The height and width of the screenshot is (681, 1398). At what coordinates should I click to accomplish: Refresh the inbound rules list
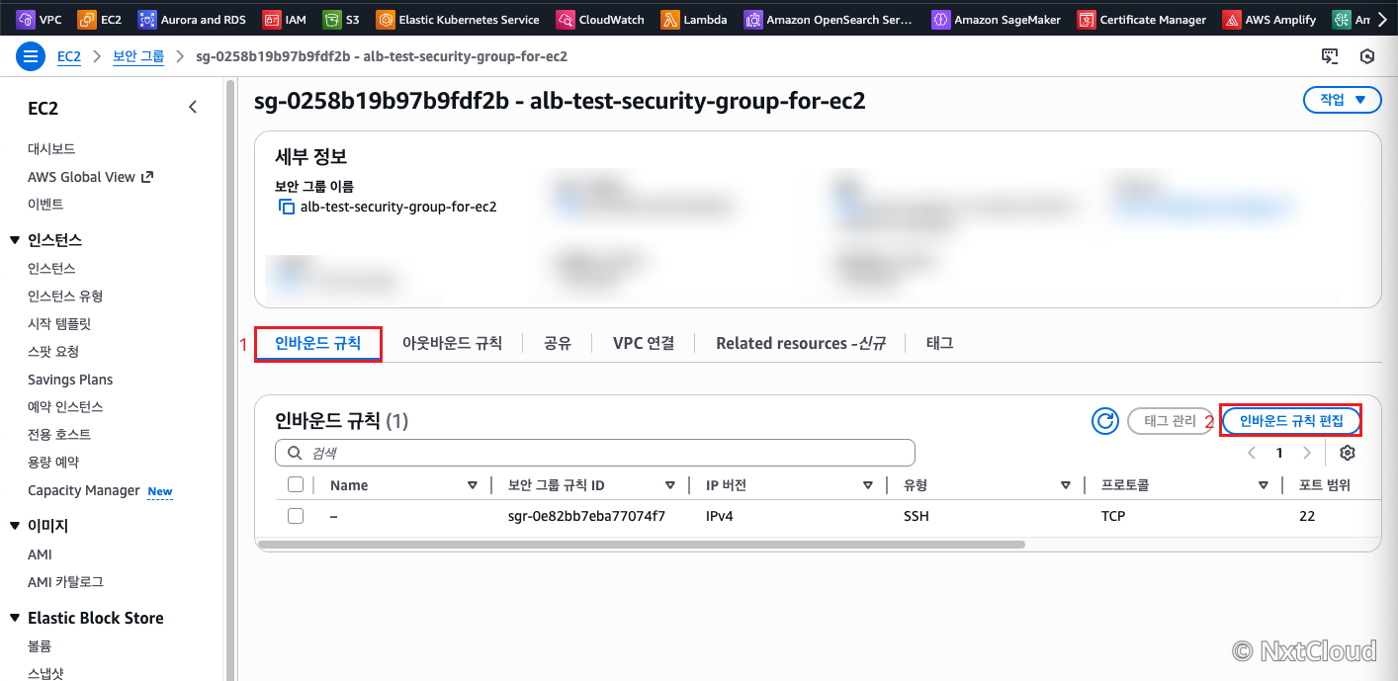[1104, 421]
